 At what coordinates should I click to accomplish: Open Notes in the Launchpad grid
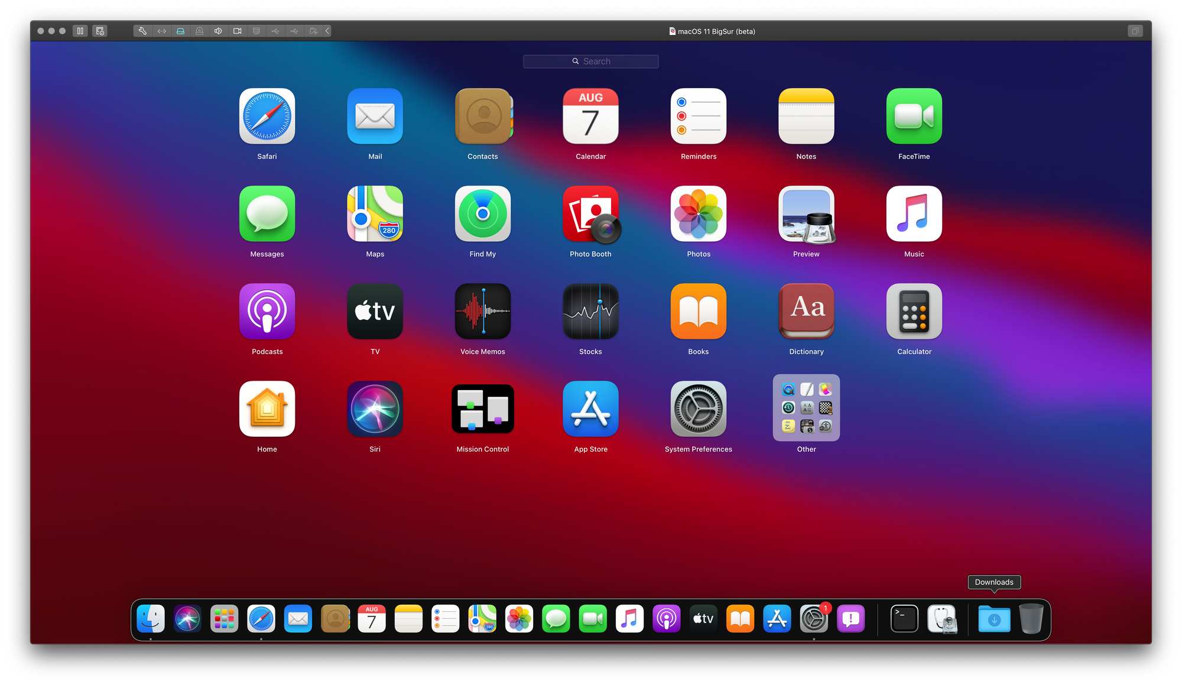click(x=806, y=116)
